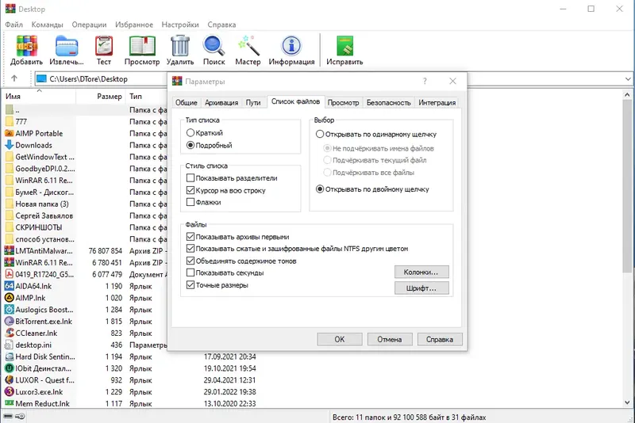Open the Настройки menu

click(x=180, y=25)
